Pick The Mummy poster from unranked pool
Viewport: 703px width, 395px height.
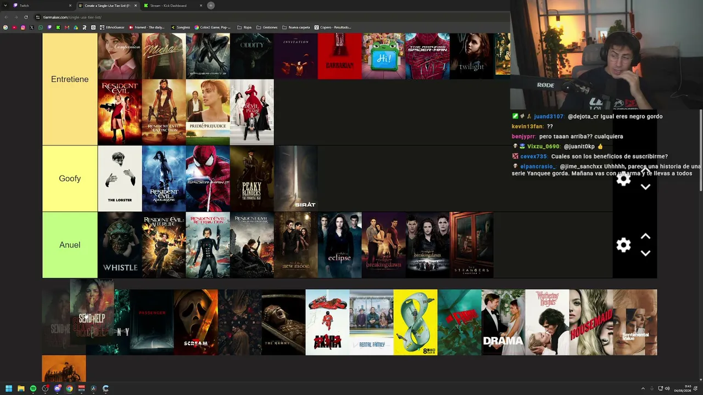[283, 322]
